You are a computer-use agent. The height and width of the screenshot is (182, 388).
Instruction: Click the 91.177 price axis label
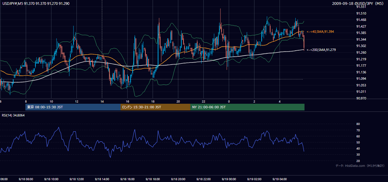tap(361, 66)
